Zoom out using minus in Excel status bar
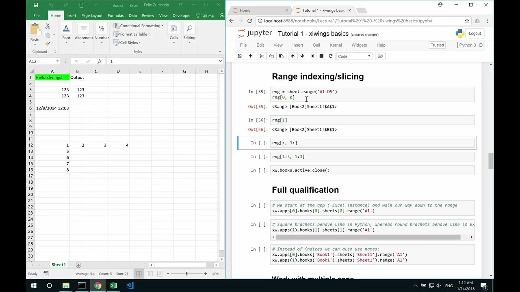Viewport: 520px width, 292px height. [168, 274]
